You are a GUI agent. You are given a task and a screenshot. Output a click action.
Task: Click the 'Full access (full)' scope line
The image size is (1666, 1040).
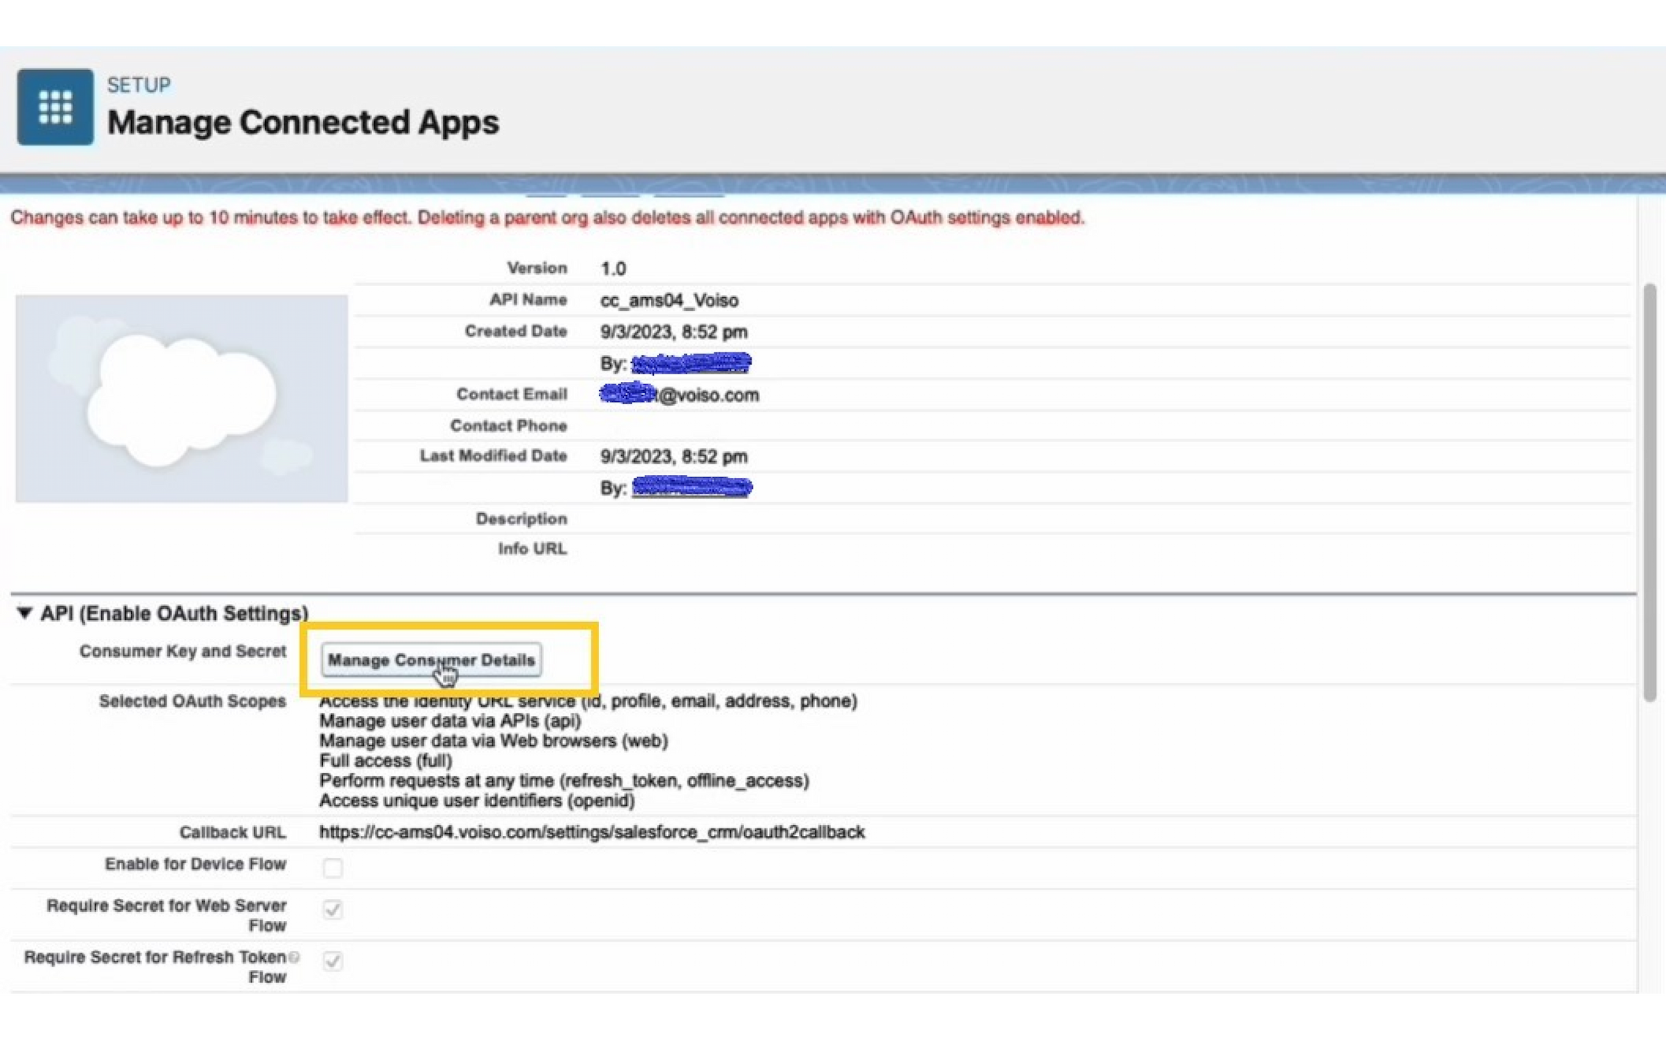pyautogui.click(x=385, y=760)
